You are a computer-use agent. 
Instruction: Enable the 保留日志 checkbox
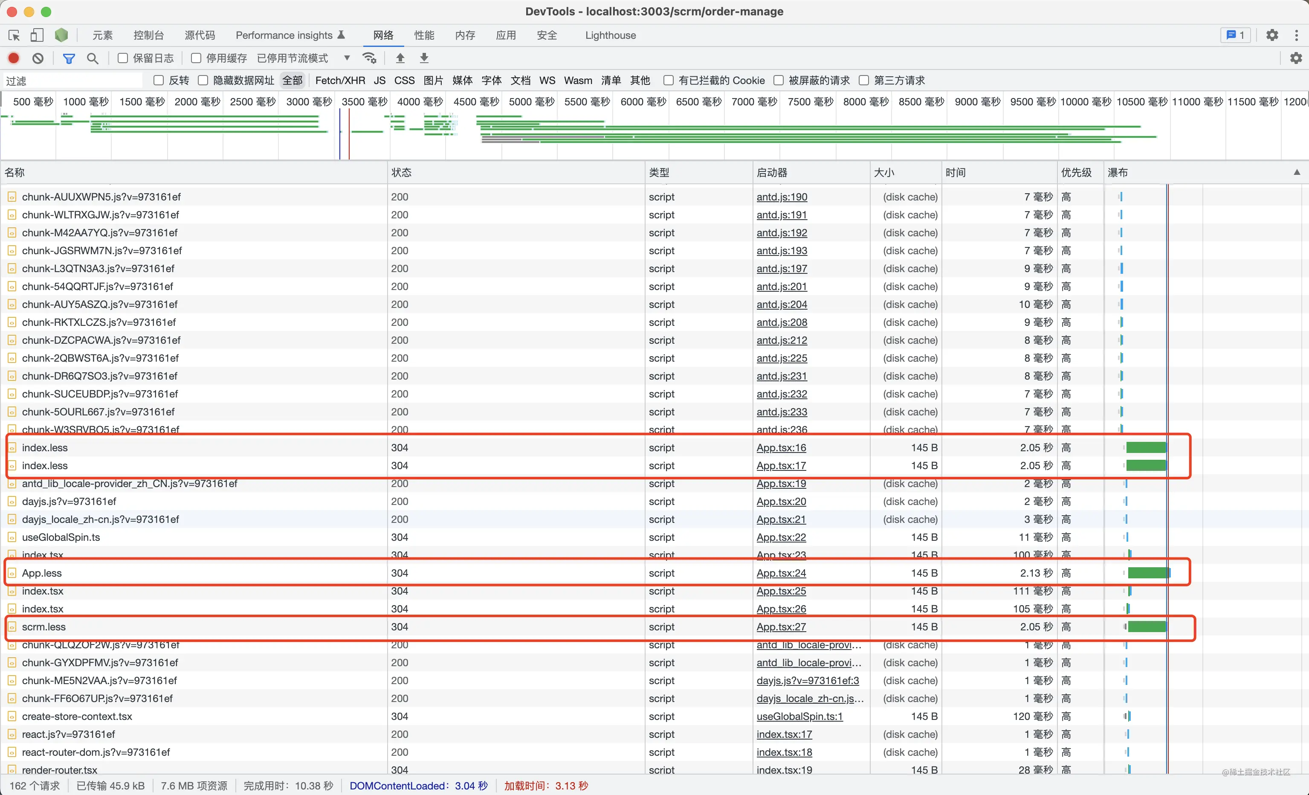123,58
